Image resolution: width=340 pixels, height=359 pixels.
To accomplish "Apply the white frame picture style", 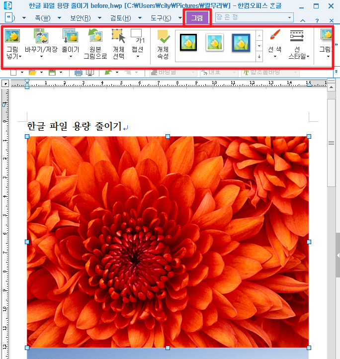I will [215, 42].
